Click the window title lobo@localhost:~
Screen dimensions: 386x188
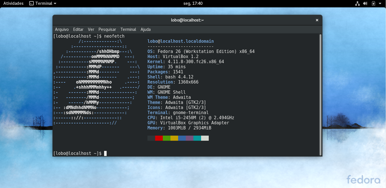click(187, 20)
